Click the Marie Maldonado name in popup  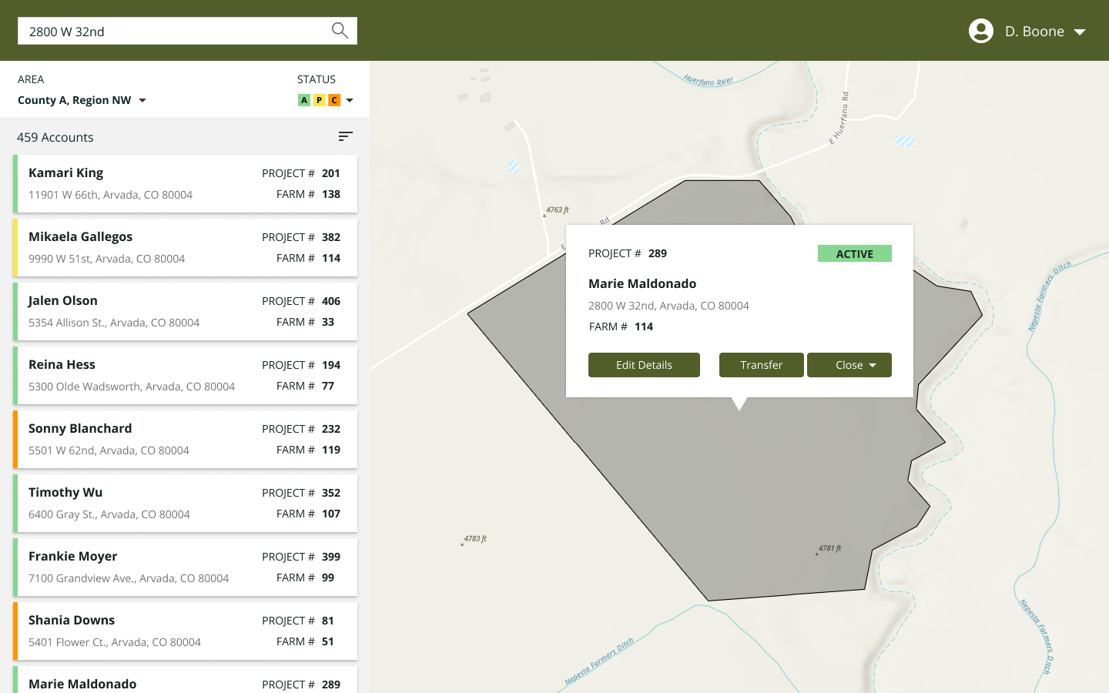coord(642,283)
